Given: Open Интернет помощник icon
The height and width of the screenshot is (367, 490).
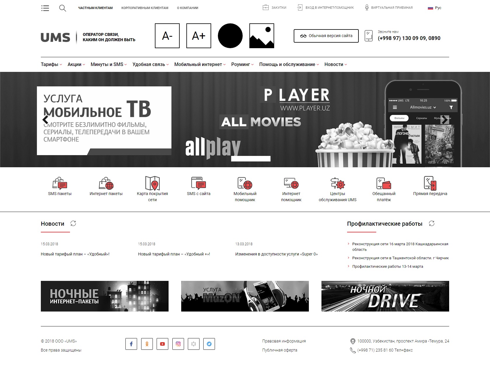Looking at the screenshot, I should pos(291,183).
